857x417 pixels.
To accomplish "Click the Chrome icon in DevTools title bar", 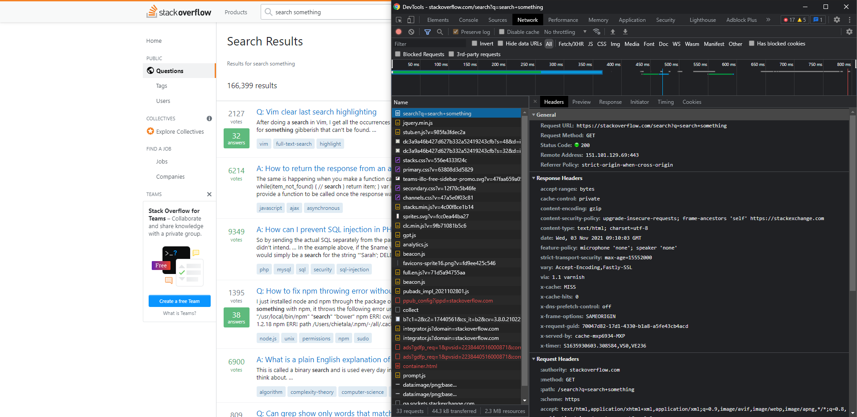I will pos(397,7).
